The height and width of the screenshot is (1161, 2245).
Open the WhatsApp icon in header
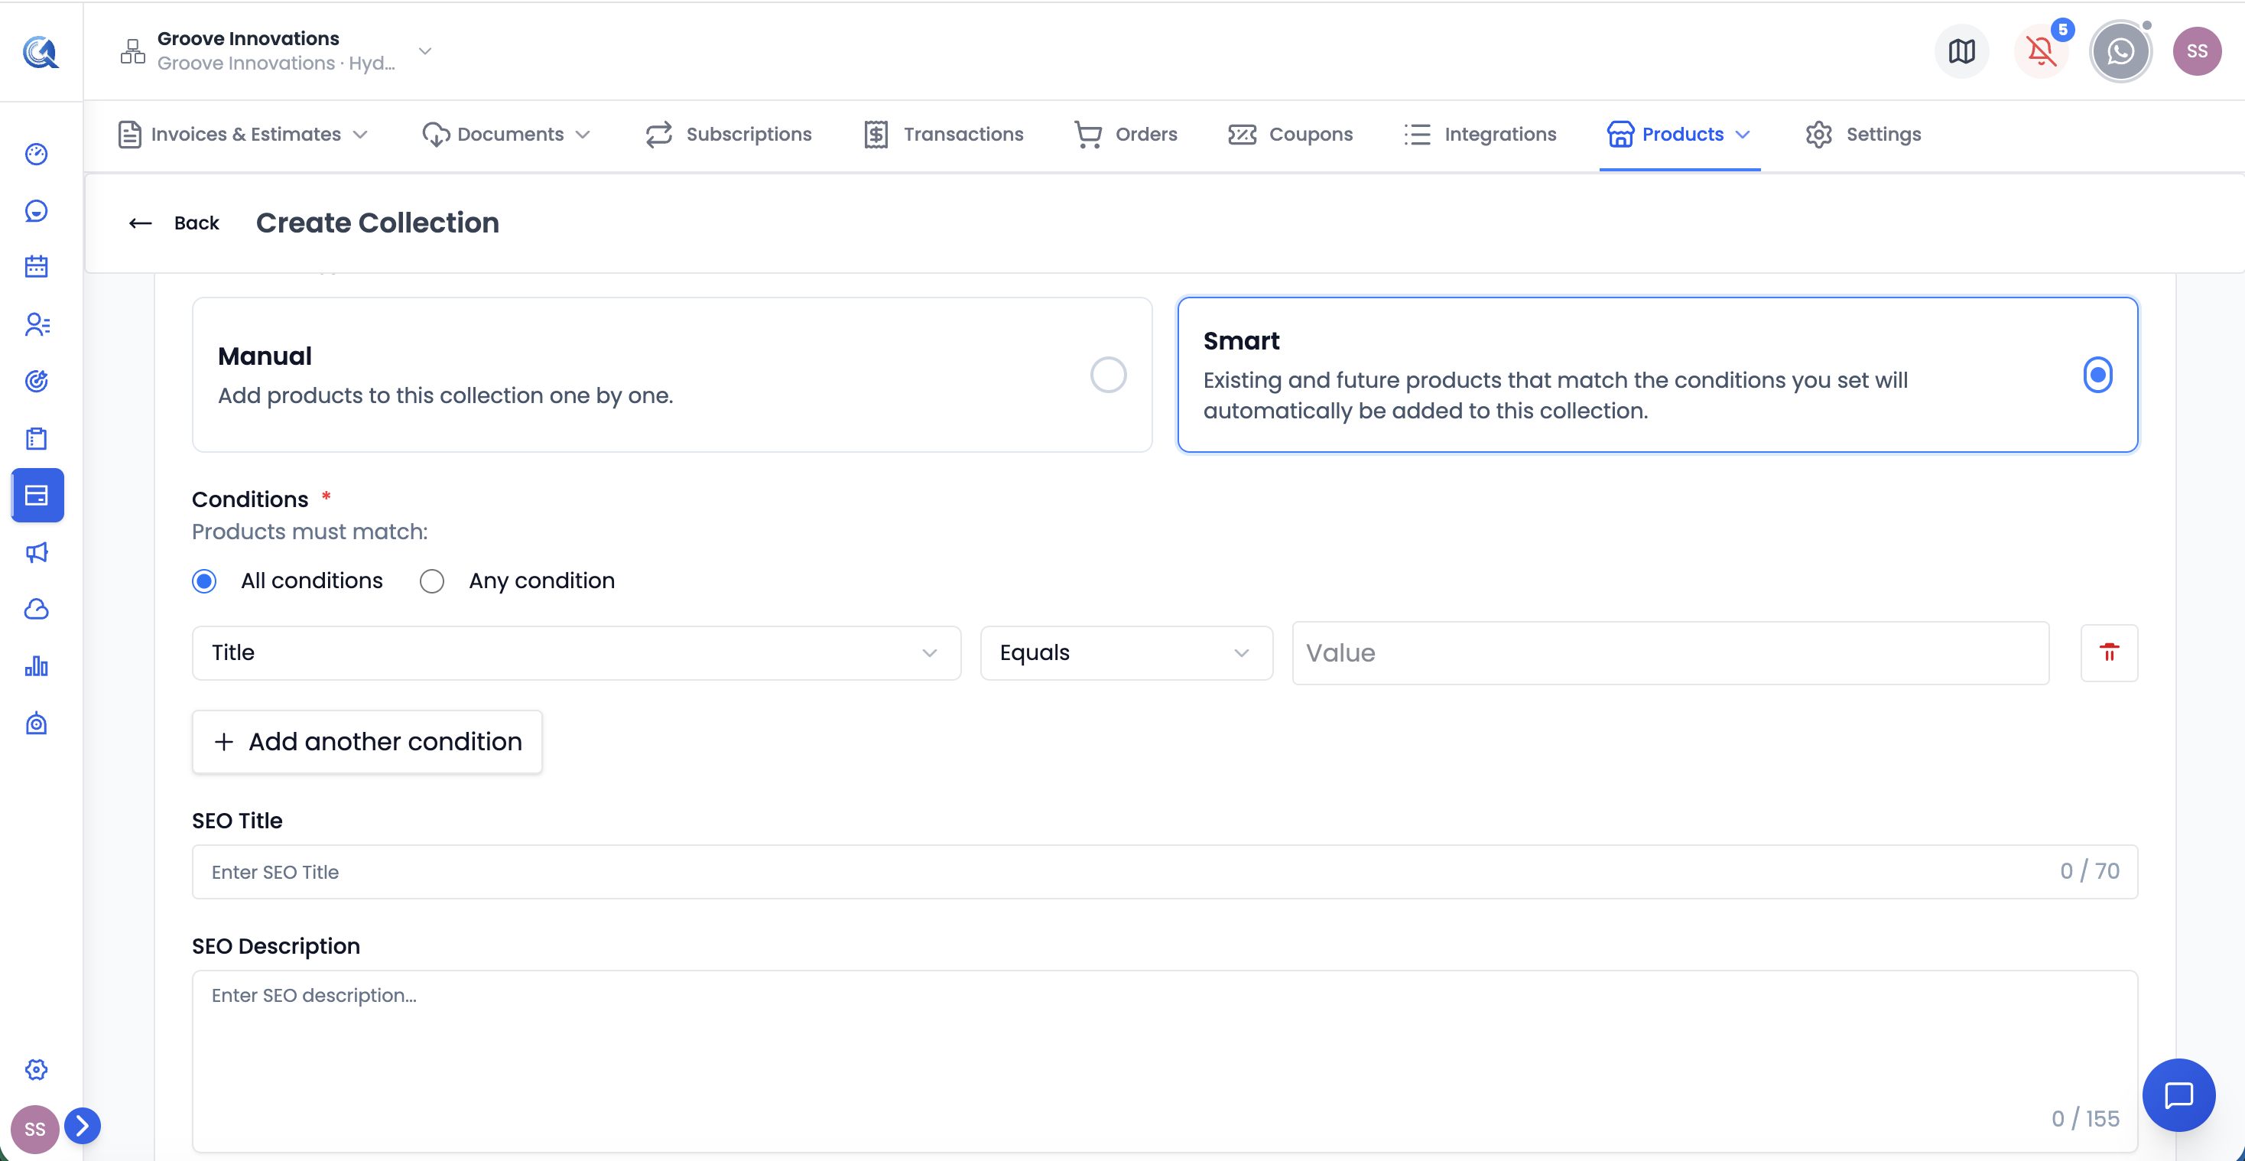(2120, 51)
